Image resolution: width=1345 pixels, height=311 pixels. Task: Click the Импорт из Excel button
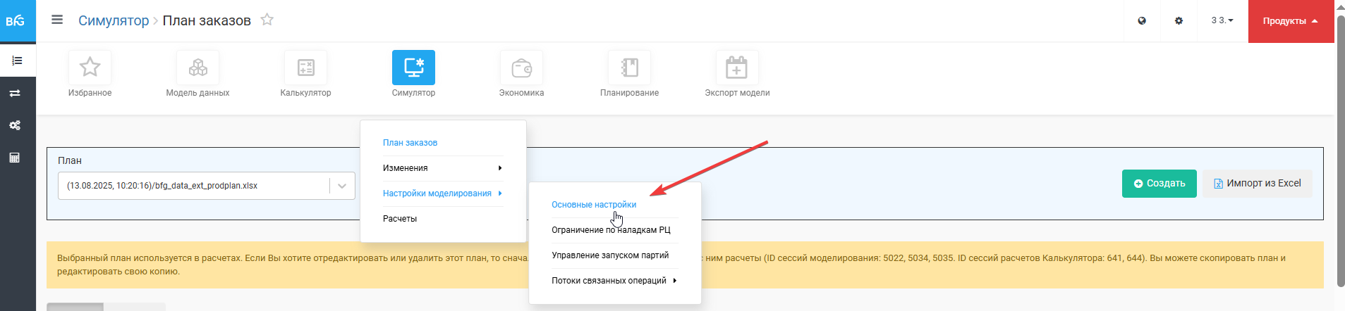pyautogui.click(x=1257, y=184)
